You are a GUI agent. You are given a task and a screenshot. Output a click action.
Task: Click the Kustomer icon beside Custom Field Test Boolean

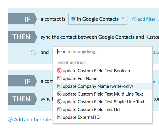click(x=59, y=71)
